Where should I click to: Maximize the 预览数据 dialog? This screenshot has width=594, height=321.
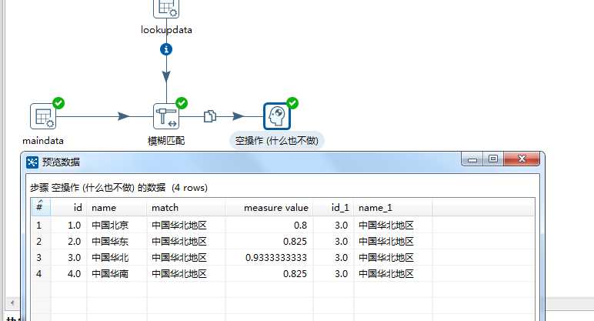coord(493,159)
